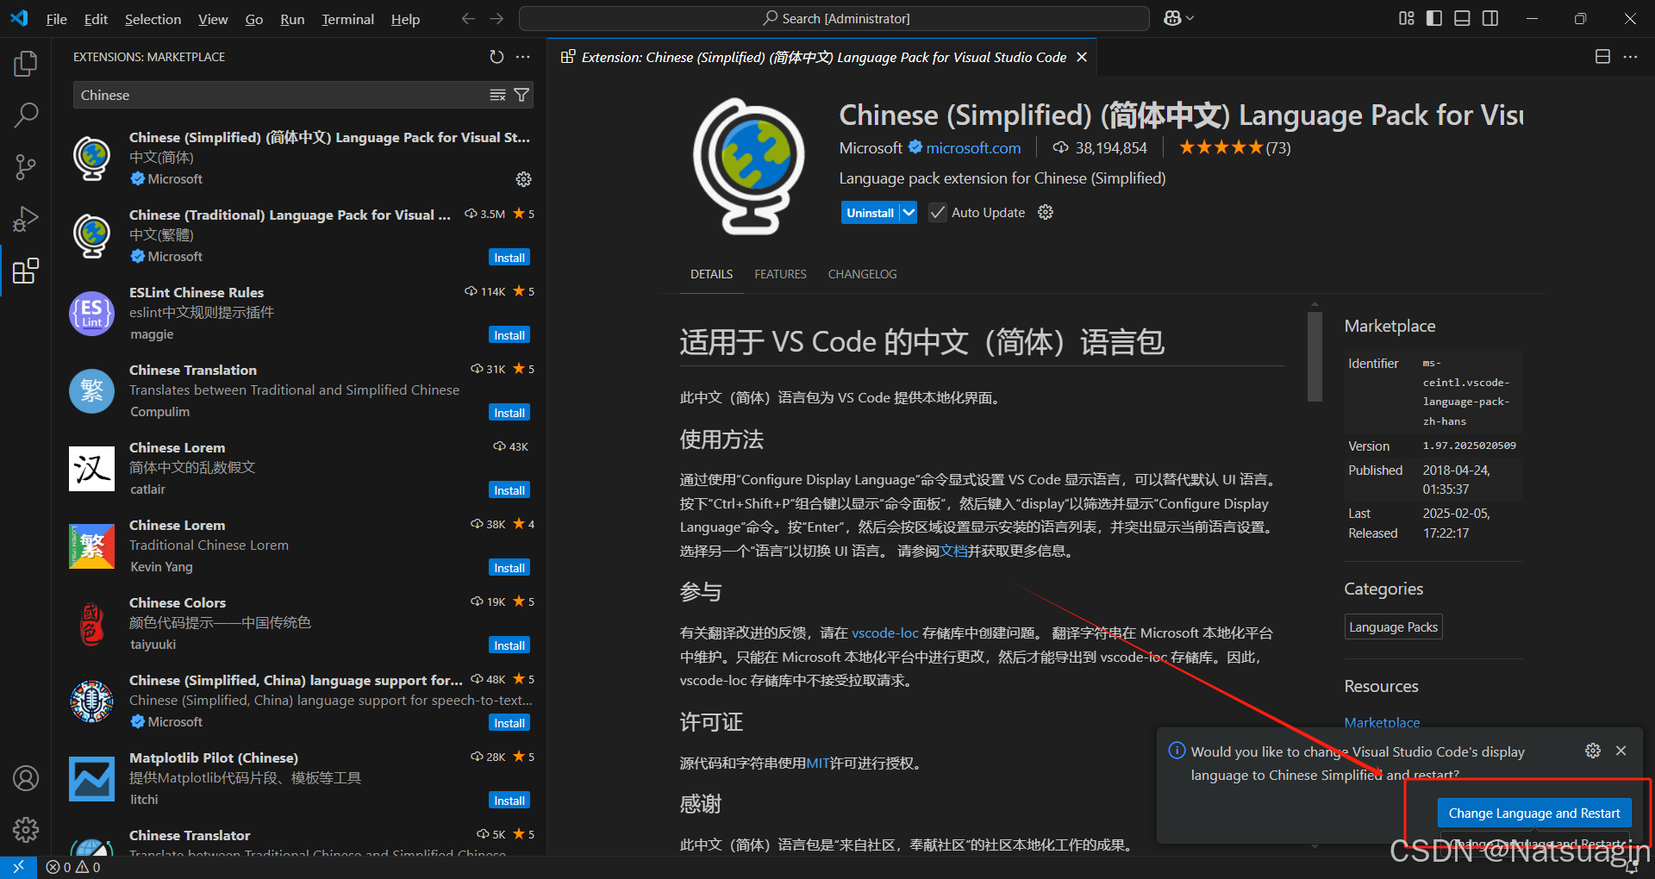Open the Edit menu
1655x879 pixels.
pyautogui.click(x=96, y=19)
